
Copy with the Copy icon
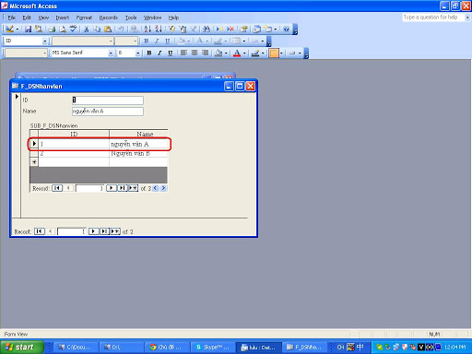tap(97, 29)
